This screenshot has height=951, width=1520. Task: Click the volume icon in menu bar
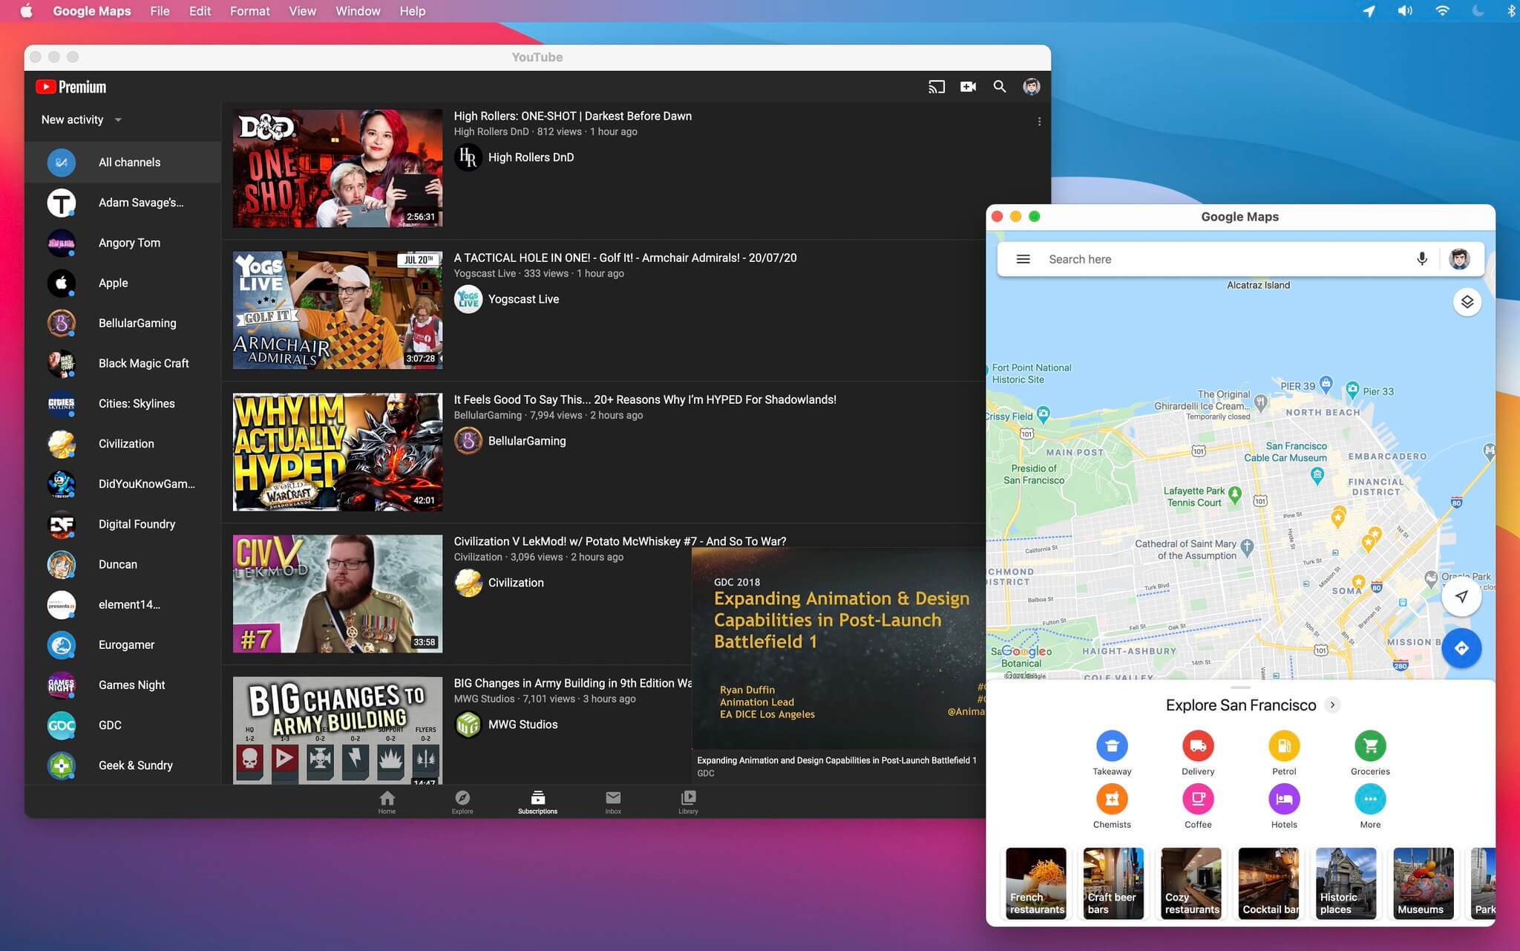pyautogui.click(x=1405, y=11)
